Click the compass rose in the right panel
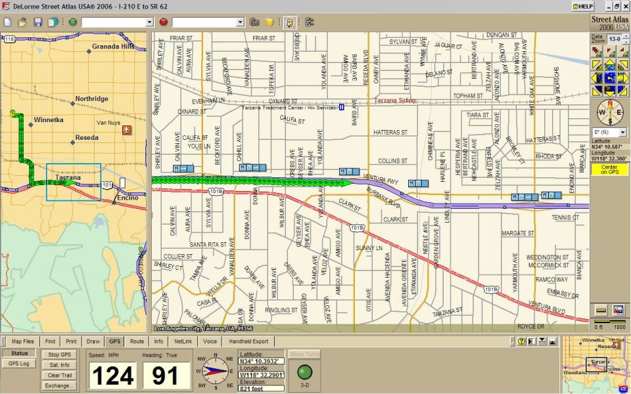 [x=610, y=112]
